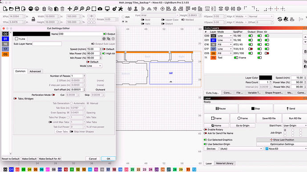The height and width of the screenshot is (172, 307).
Task: Click the Copy icon in the toolbar
Action: (50, 9)
